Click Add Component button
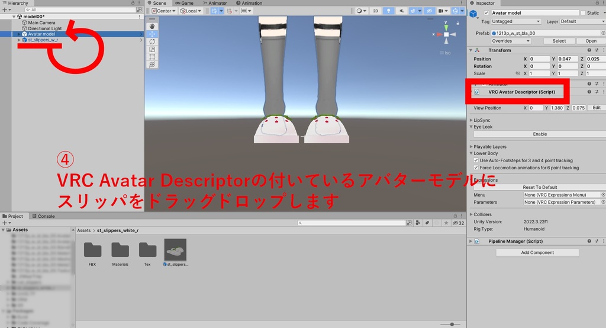Screen dimensions: 606x328 pyautogui.click(x=537, y=253)
